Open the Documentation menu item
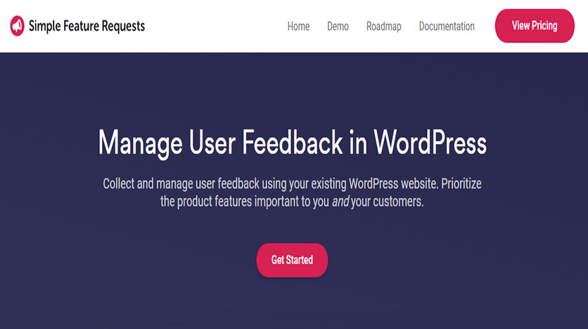The image size is (588, 329). [447, 26]
